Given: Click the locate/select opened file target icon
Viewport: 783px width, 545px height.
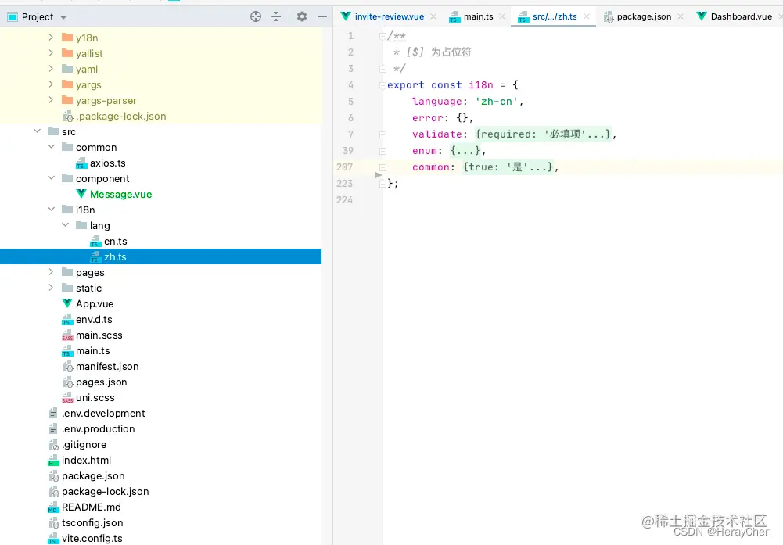Looking at the screenshot, I should coord(256,16).
